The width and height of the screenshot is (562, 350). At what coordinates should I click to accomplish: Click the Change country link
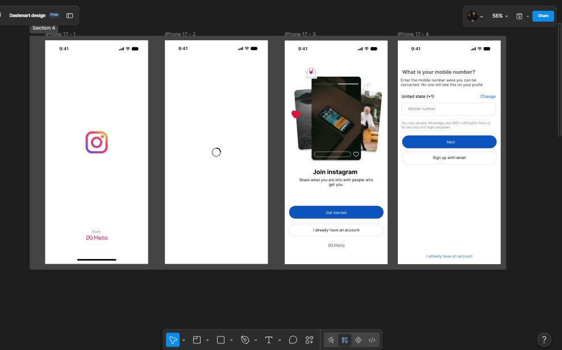coord(488,97)
